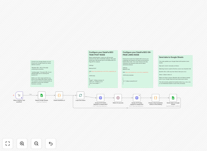Open the 'Cleans backlink url' code node
Image resolution: width=207 pixels, height=151 pixels.
pyautogui.click(x=59, y=95)
